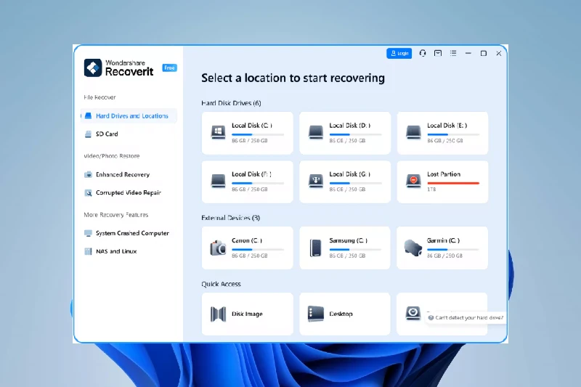Click the envelope feedback icon
Viewport: 581px width, 387px height.
tap(438, 53)
